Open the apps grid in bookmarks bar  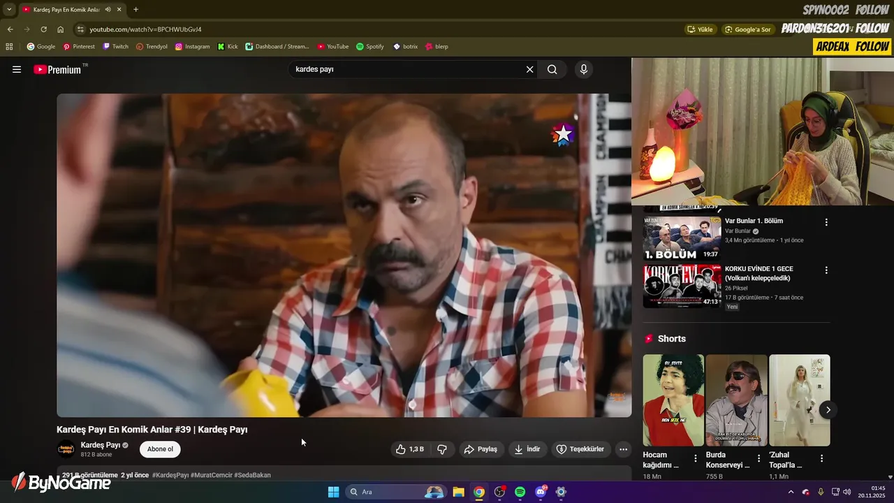pos(9,47)
